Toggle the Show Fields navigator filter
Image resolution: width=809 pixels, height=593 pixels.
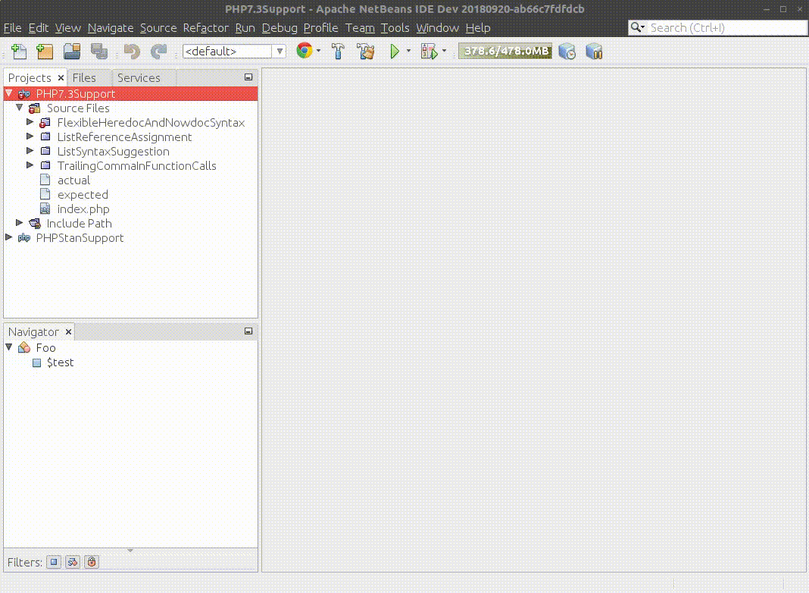(54, 562)
